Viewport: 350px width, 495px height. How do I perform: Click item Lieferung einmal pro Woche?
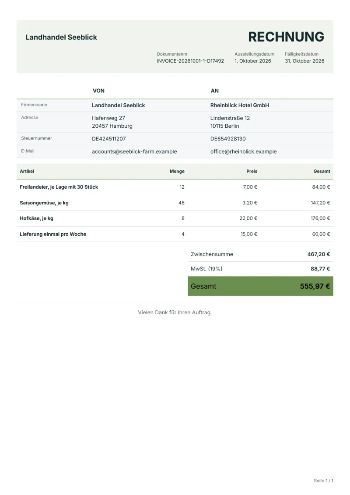point(53,234)
